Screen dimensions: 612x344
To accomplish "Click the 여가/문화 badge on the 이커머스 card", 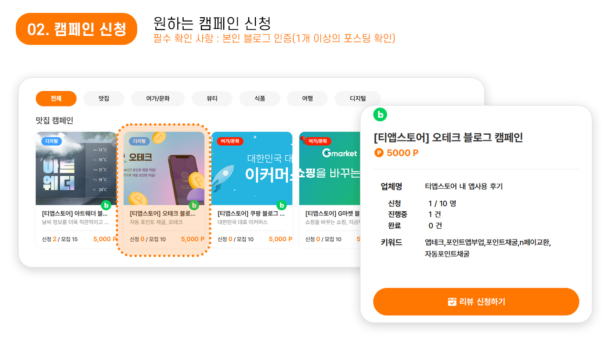I will tap(230, 141).
